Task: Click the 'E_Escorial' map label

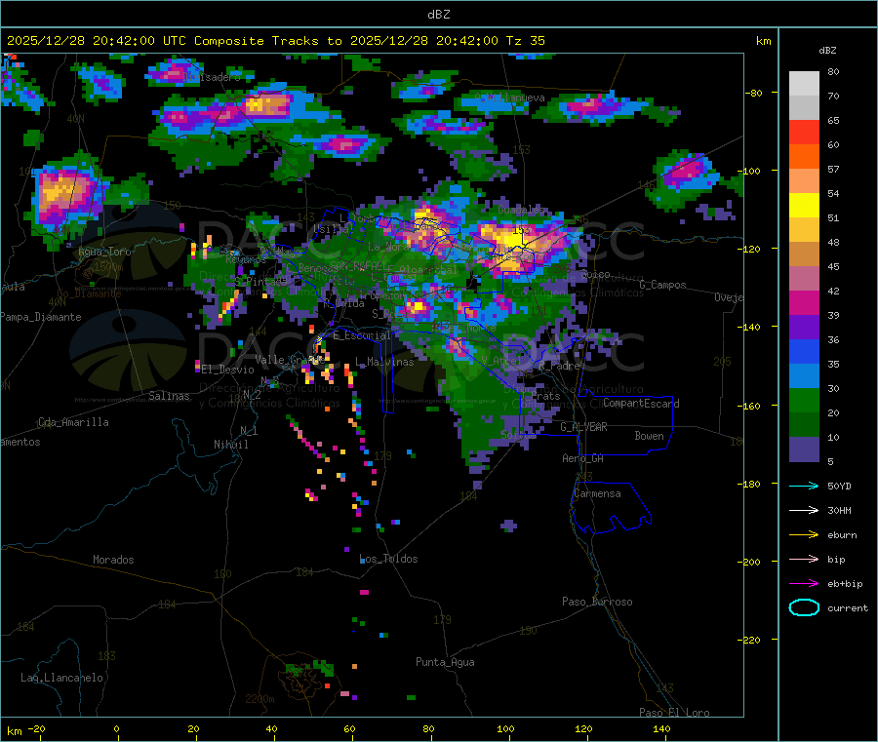Action: pyautogui.click(x=362, y=335)
